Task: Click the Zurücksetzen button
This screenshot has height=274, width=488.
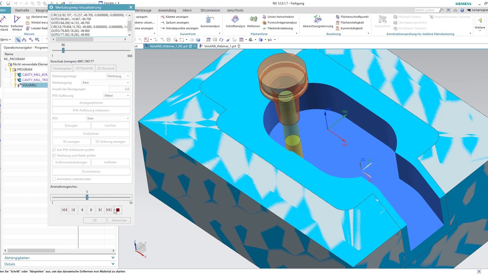Action: [91, 171]
